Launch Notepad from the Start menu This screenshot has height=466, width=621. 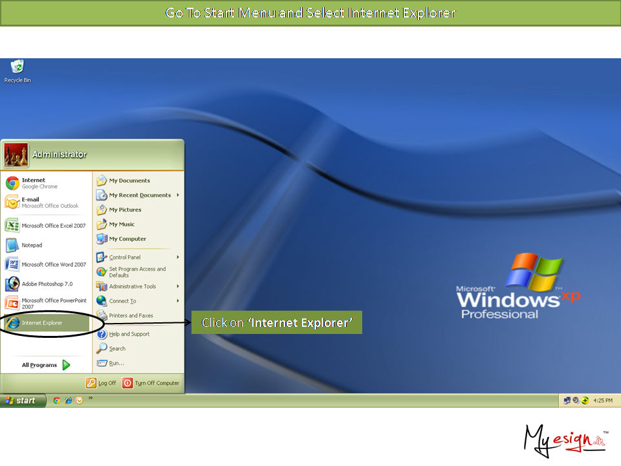click(31, 245)
